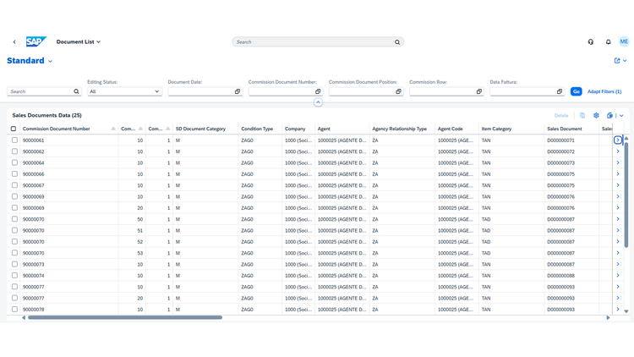Open notifications bell
634x357 pixels.
click(x=608, y=41)
